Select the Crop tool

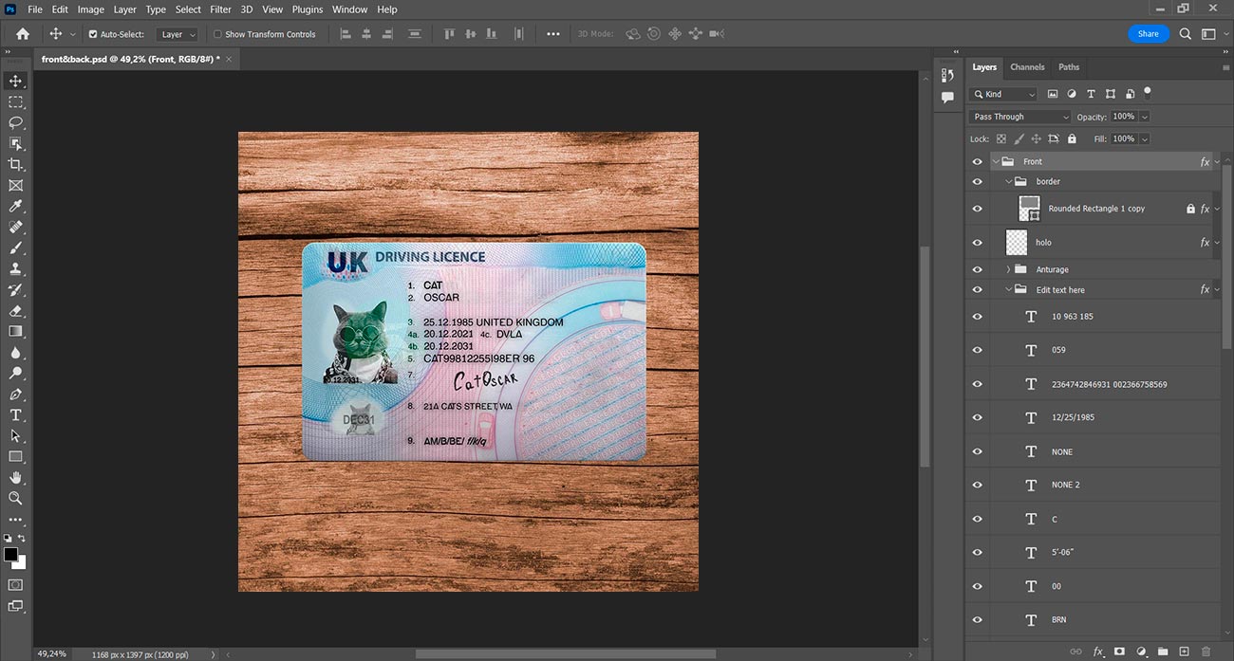pyautogui.click(x=15, y=164)
